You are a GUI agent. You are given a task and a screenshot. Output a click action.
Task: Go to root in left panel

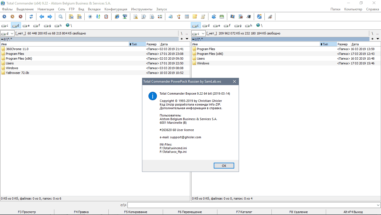click(x=182, y=33)
